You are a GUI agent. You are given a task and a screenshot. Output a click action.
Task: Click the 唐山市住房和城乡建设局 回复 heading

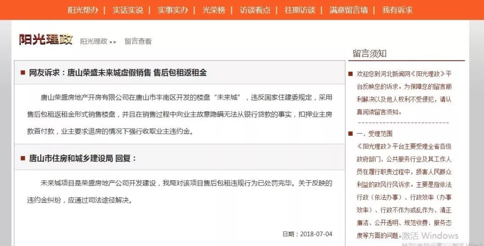(x=82, y=159)
